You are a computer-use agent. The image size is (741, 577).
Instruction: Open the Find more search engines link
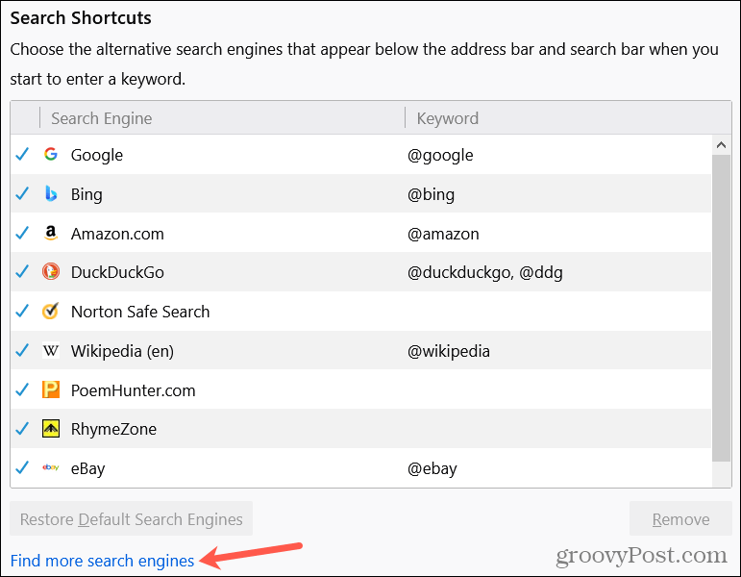[x=102, y=561]
